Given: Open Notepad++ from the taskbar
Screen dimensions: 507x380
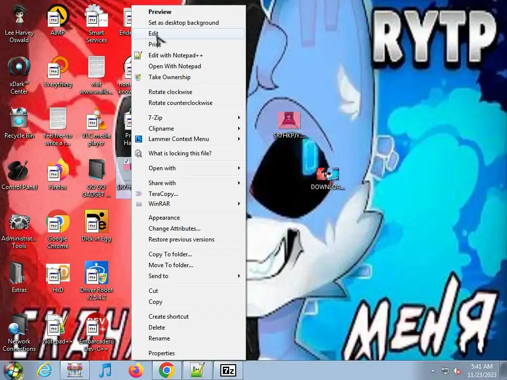Looking at the screenshot, I should [x=197, y=370].
